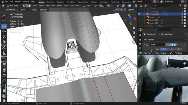Toggle overlays display in viewport header
The image size is (188, 105).
pyautogui.click(x=130, y=6)
